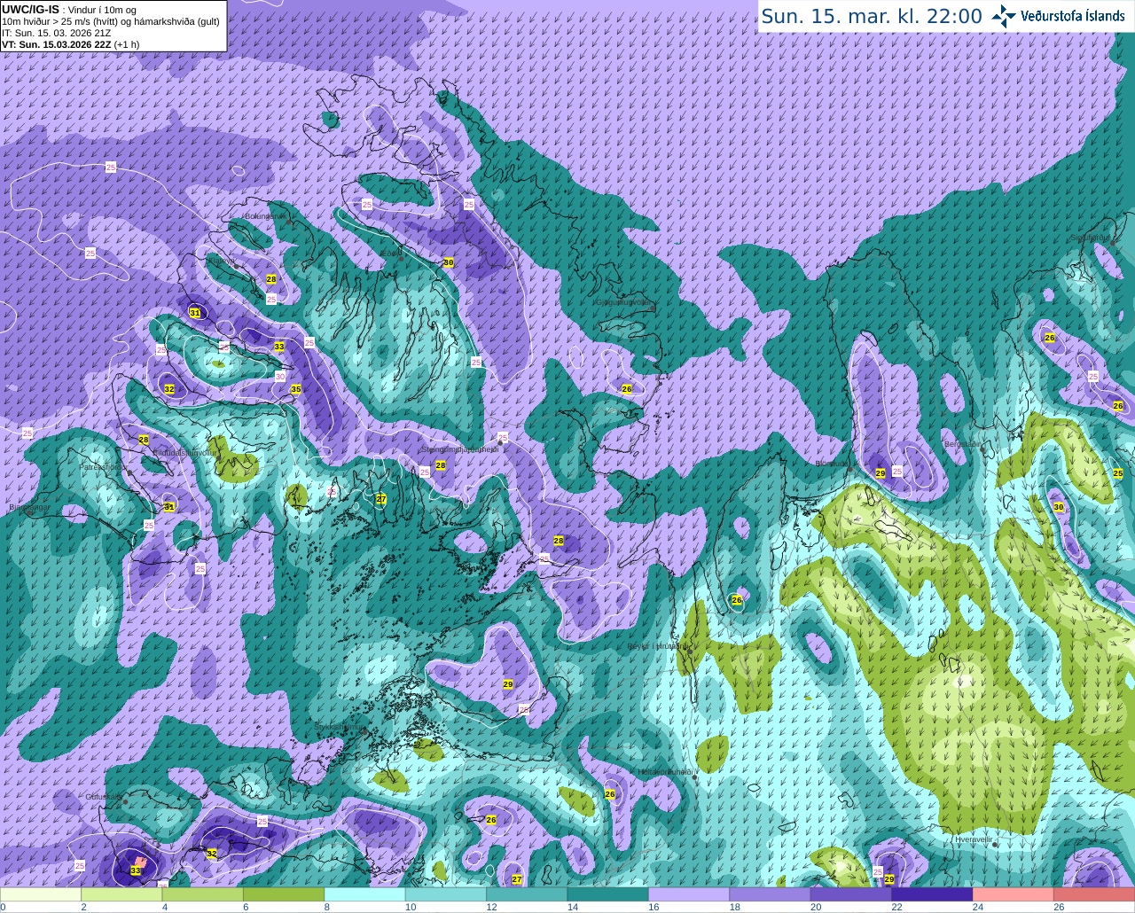1135x913 pixels.
Task: Click the UWC/IG-IS model title
Action: [30, 9]
